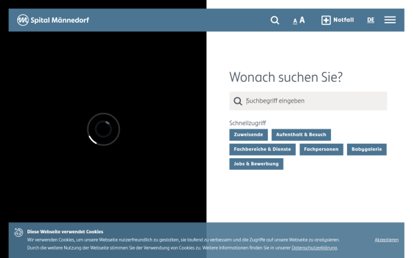Open the hamburger menu
The image size is (413, 258).
[x=390, y=20]
